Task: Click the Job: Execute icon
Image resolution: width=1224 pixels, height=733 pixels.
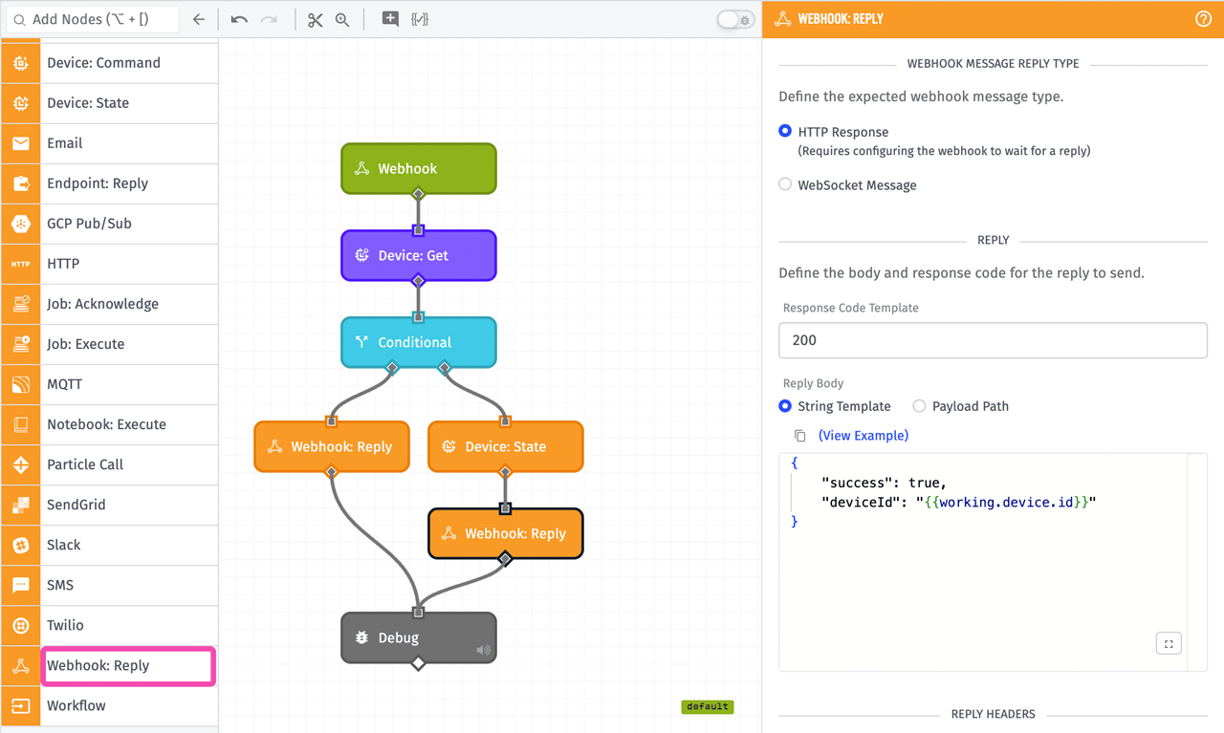Action: [20, 344]
